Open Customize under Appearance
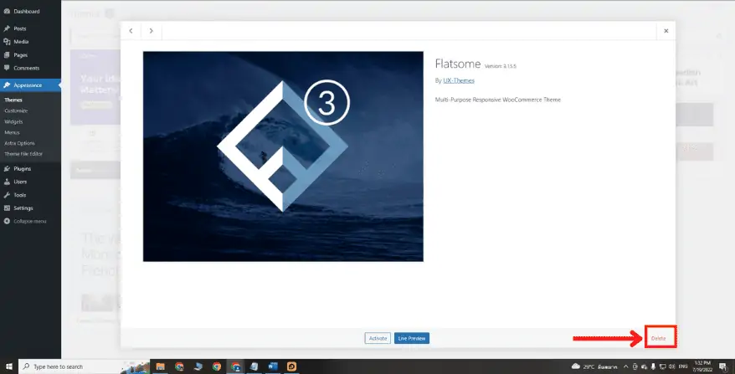The height and width of the screenshot is (374, 735). [x=16, y=110]
